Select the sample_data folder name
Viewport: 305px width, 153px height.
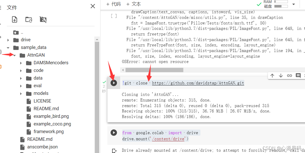point(34,47)
